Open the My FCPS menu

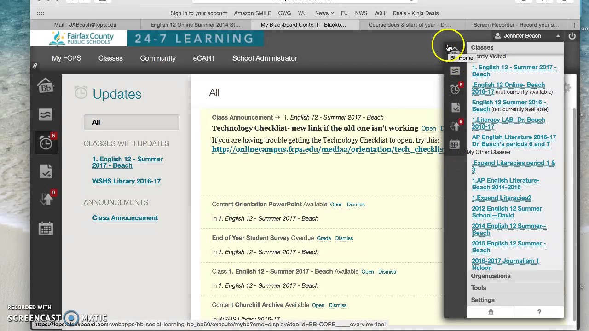click(66, 58)
